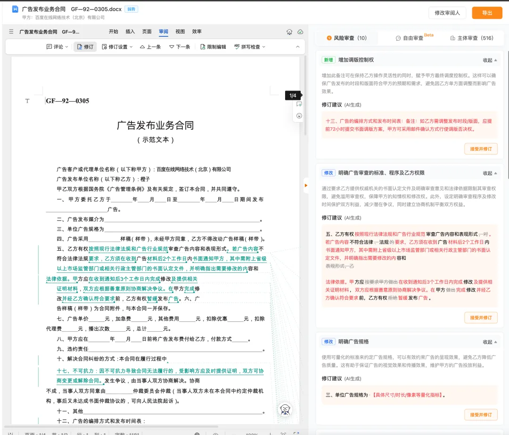The height and width of the screenshot is (435, 509).
Task: Collapse the 增加调版控制权 card
Action: (x=490, y=60)
